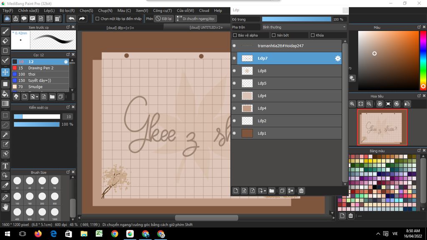Open the Chỉnh sửa(E) menu

29,10
